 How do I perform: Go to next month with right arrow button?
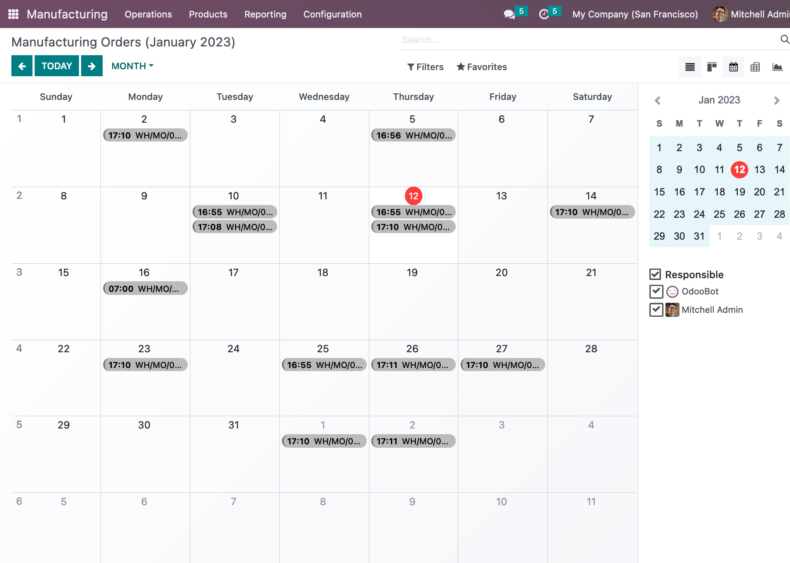(92, 66)
